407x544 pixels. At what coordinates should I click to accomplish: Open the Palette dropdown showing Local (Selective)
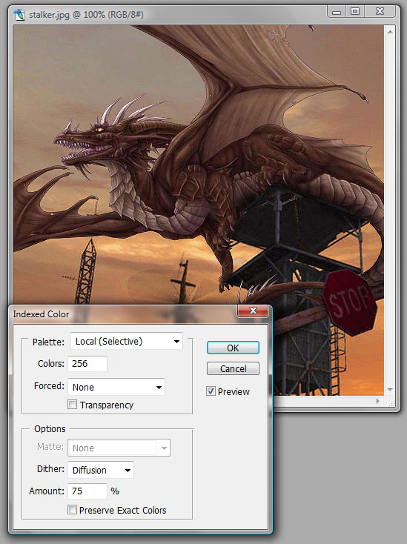(x=127, y=342)
